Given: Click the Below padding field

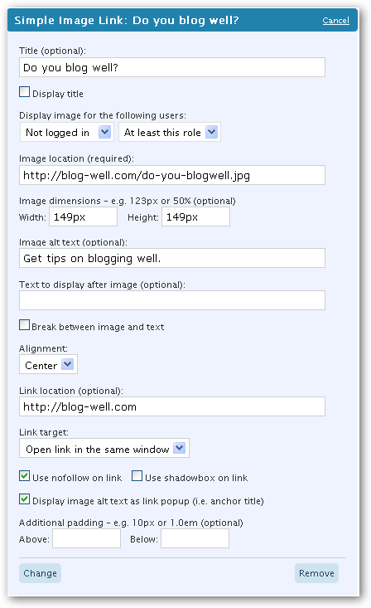Looking at the screenshot, I should 195,539.
